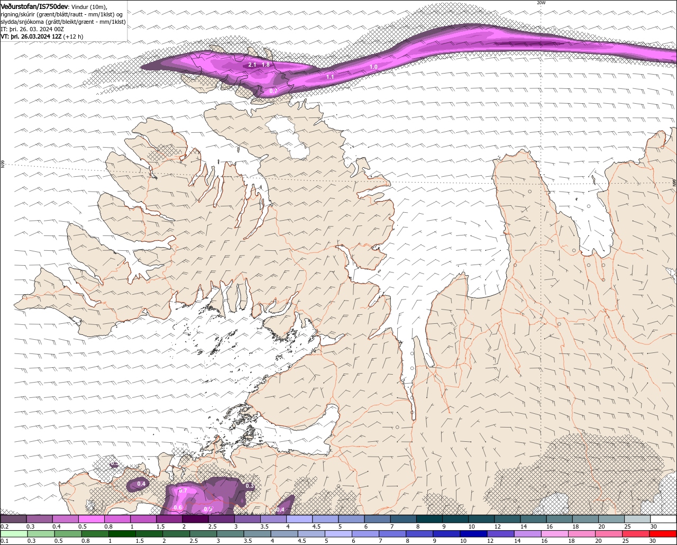
Task: Select pink bottom swatch between 18 and 20
Action: [582, 533]
